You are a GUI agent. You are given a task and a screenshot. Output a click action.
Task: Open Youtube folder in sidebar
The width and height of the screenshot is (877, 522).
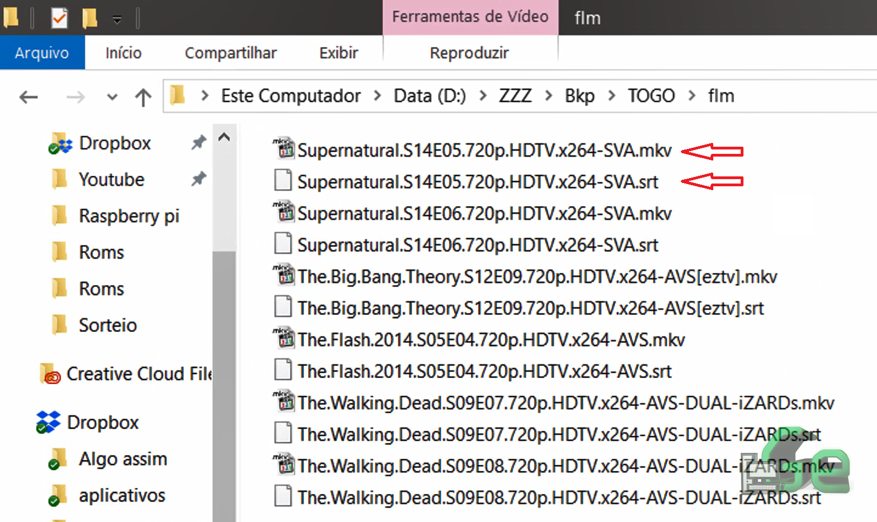click(x=112, y=180)
